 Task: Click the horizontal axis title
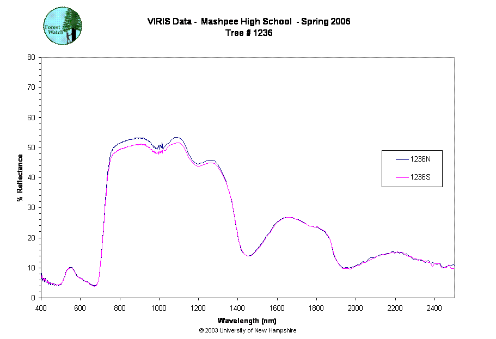(x=248, y=322)
